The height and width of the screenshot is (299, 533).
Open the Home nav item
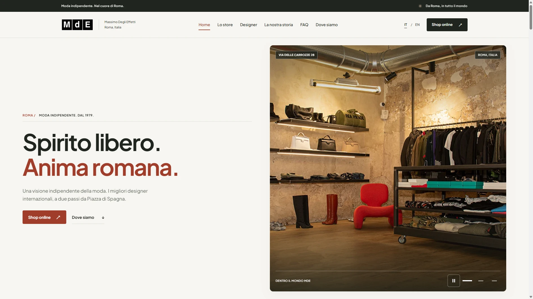pyautogui.click(x=204, y=25)
